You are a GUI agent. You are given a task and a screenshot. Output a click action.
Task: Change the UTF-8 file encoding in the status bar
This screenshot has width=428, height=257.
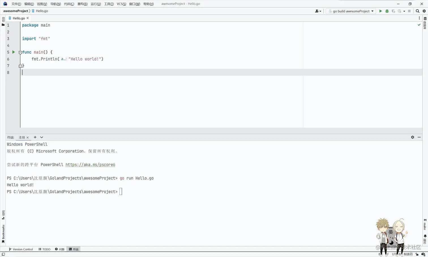396,254
